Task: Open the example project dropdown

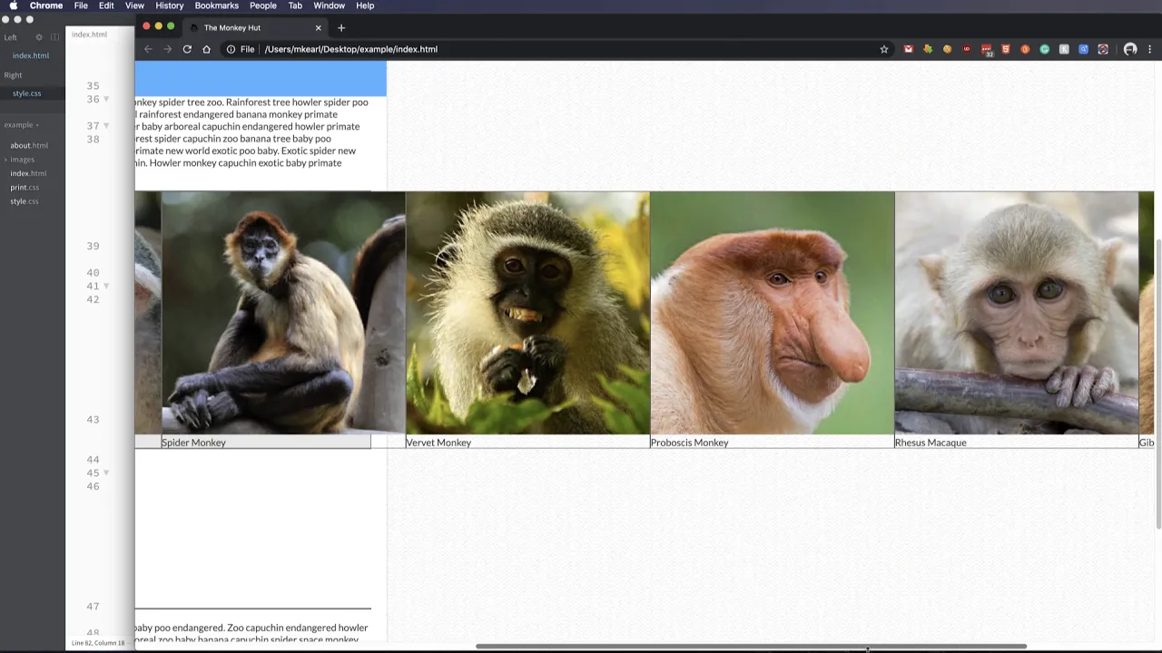Action: click(22, 125)
